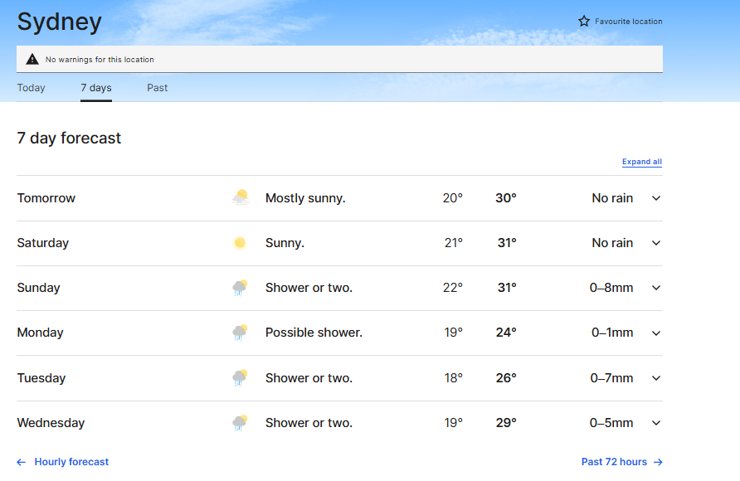Expand Saturday's forecast row chevron
Screen dimensions: 740x481
click(656, 243)
